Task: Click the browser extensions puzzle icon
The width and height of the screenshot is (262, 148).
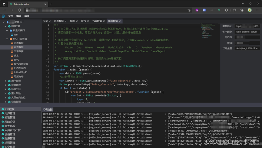Action: point(226,10)
